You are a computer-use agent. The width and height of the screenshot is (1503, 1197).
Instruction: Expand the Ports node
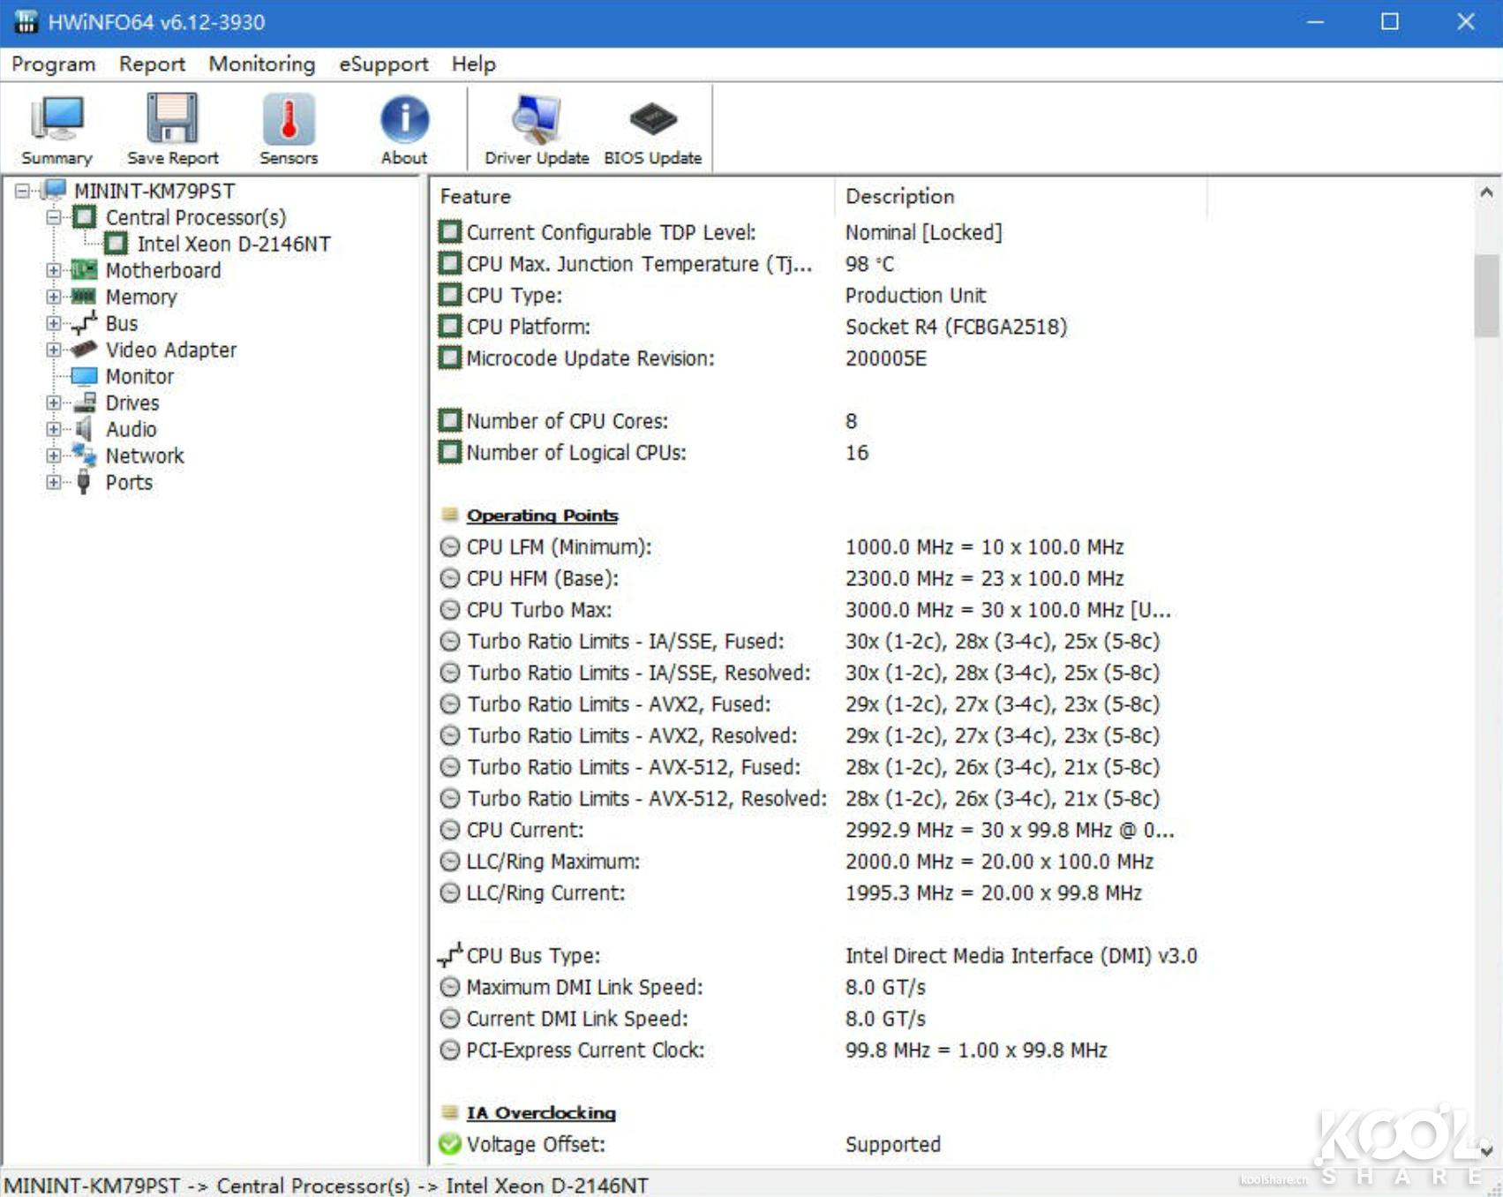(54, 482)
